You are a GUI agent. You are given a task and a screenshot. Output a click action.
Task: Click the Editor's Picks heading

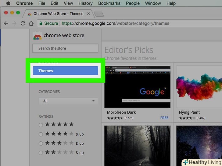click(129, 50)
